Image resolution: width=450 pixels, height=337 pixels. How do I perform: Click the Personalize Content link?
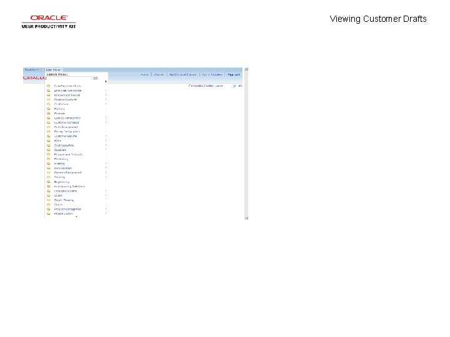pos(201,85)
